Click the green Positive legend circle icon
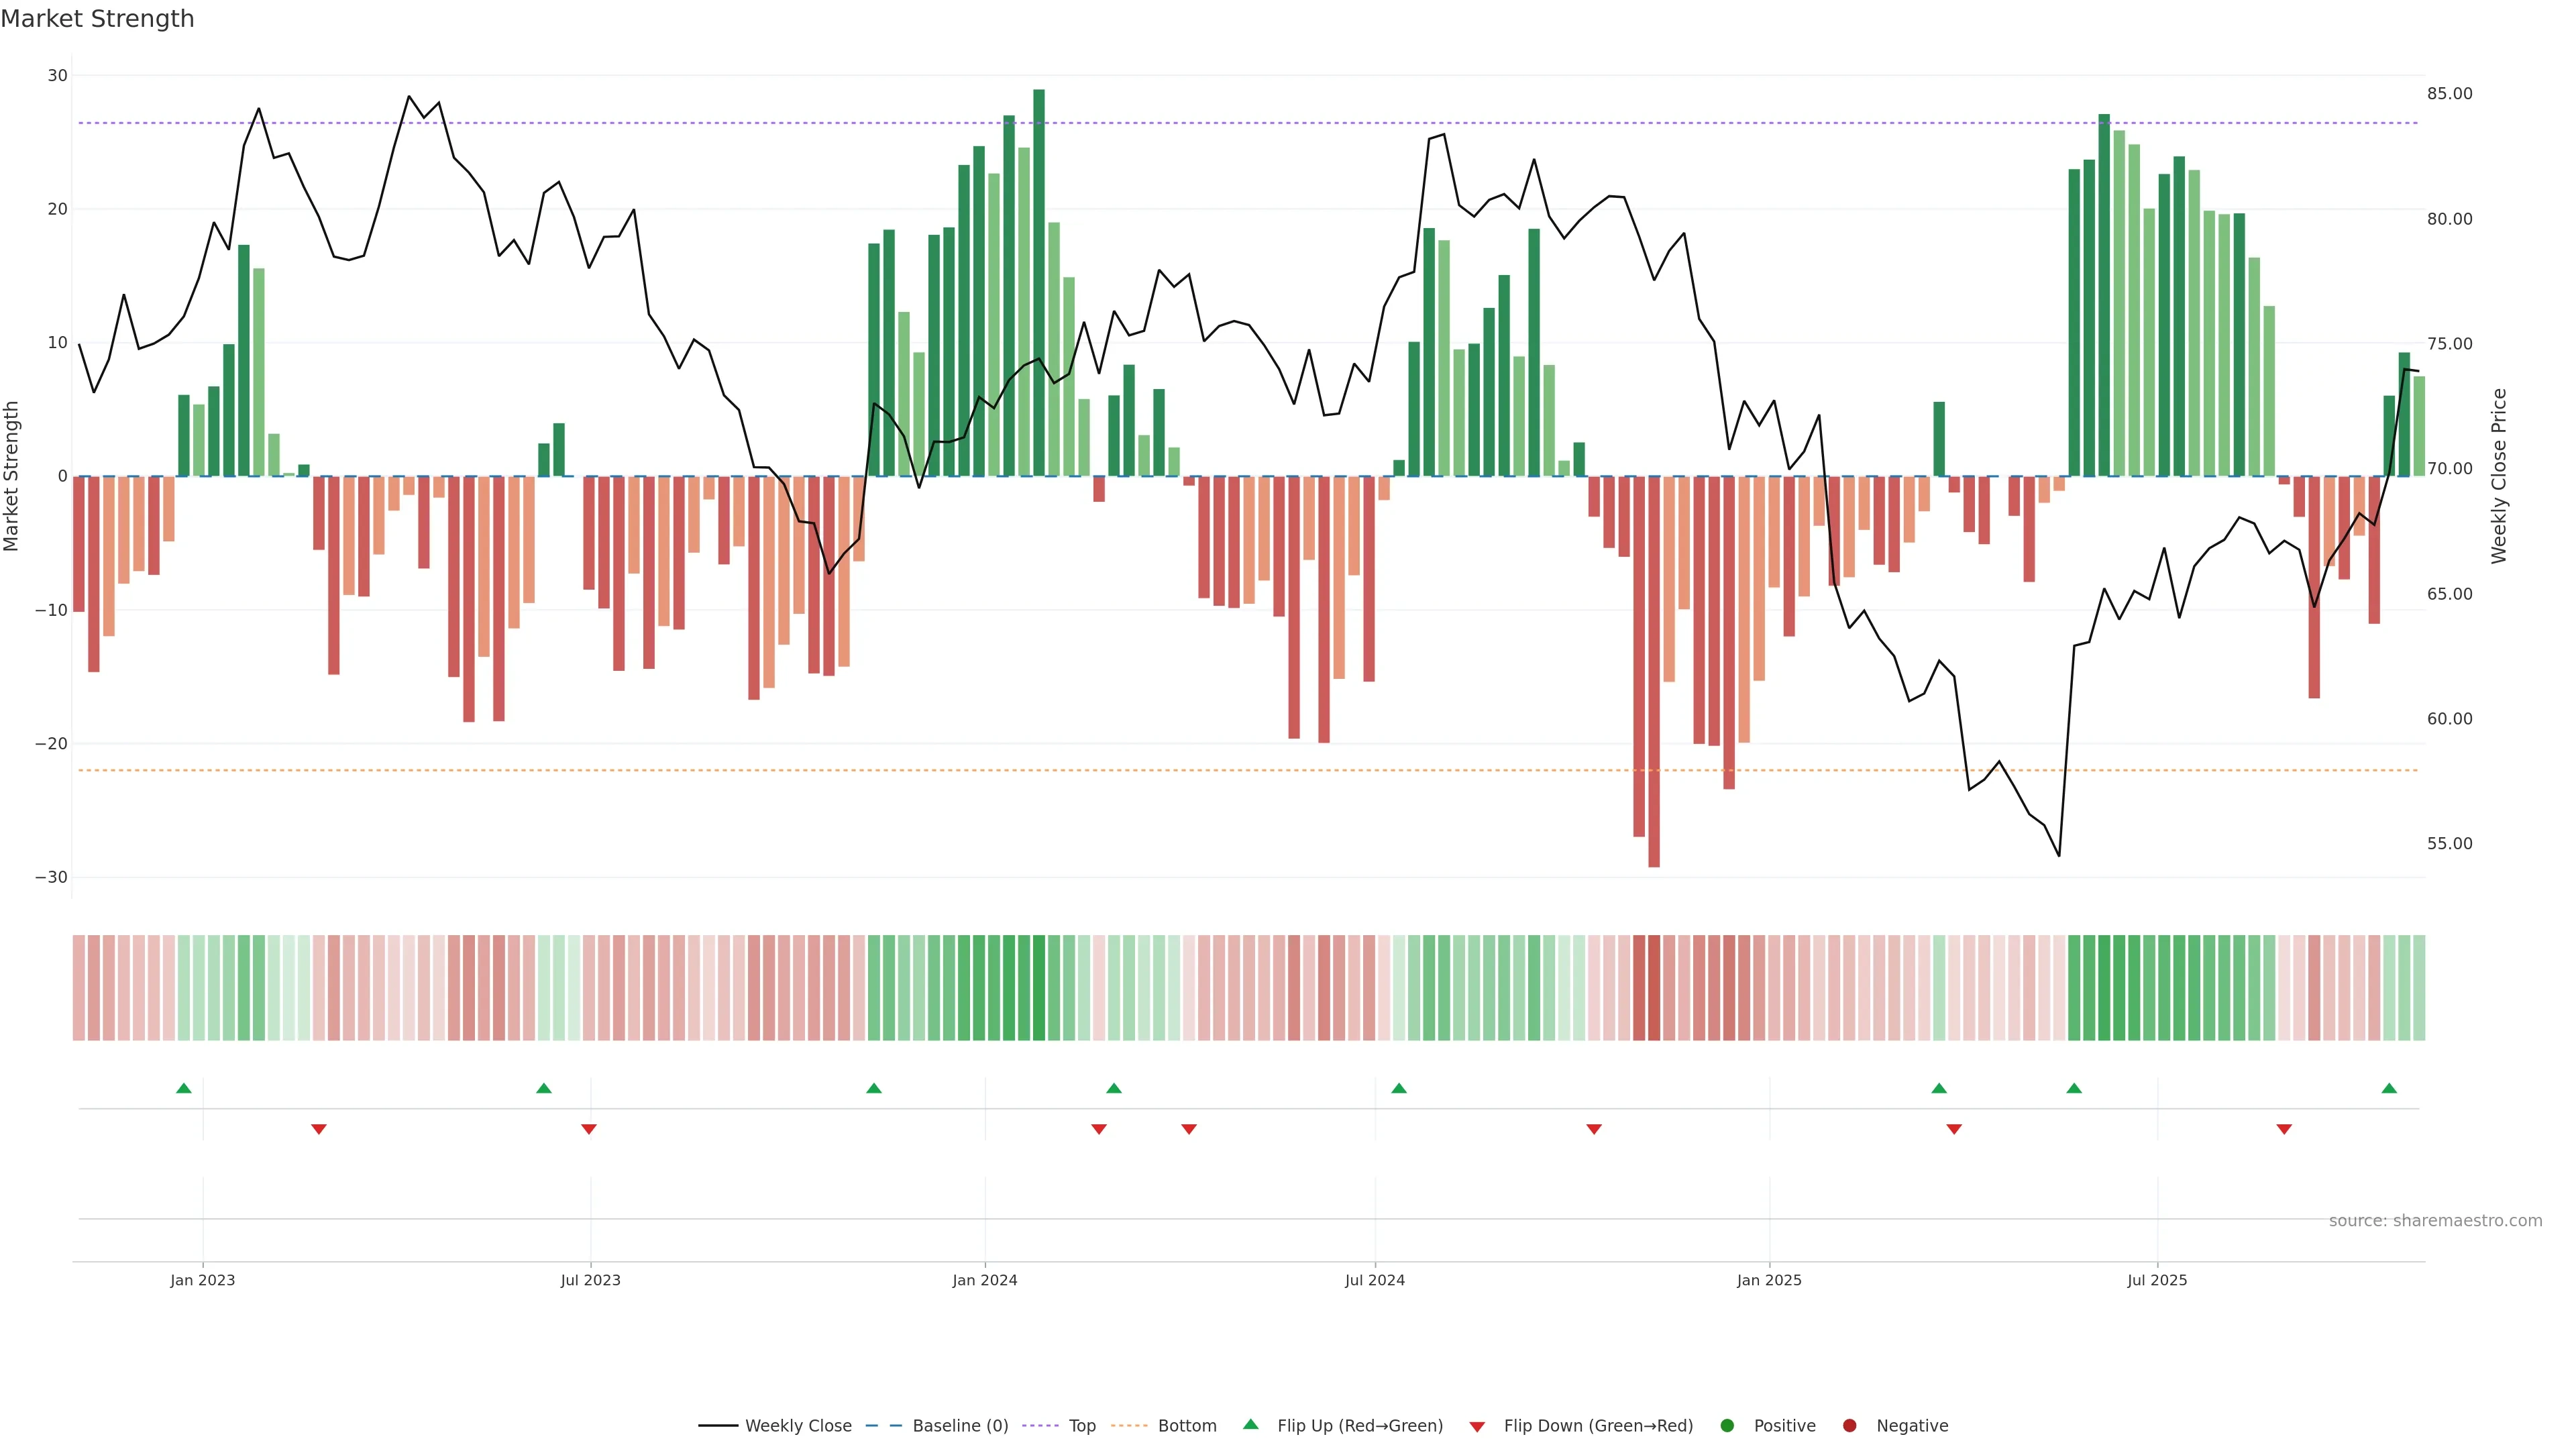2576x1449 pixels. (1727, 1426)
